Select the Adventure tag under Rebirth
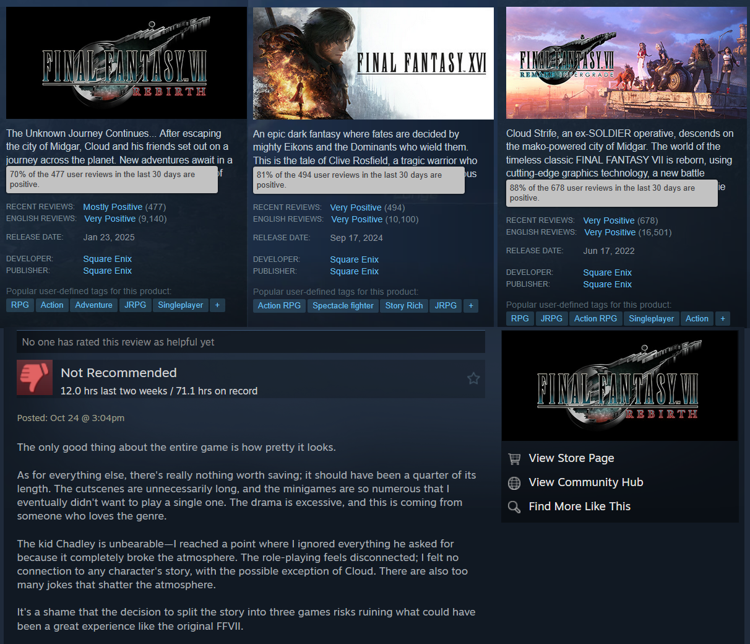 (x=94, y=305)
